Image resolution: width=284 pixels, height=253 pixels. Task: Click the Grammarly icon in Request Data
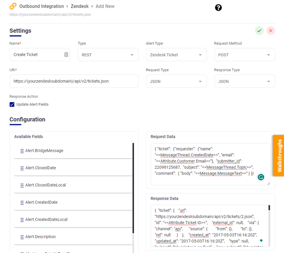[x=261, y=177]
